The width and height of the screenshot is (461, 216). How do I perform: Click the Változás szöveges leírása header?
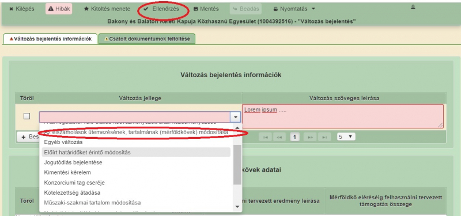click(x=344, y=98)
